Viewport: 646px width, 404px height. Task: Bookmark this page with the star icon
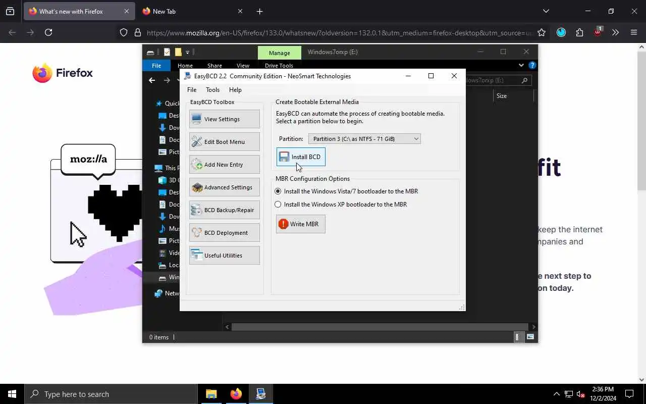click(542, 32)
